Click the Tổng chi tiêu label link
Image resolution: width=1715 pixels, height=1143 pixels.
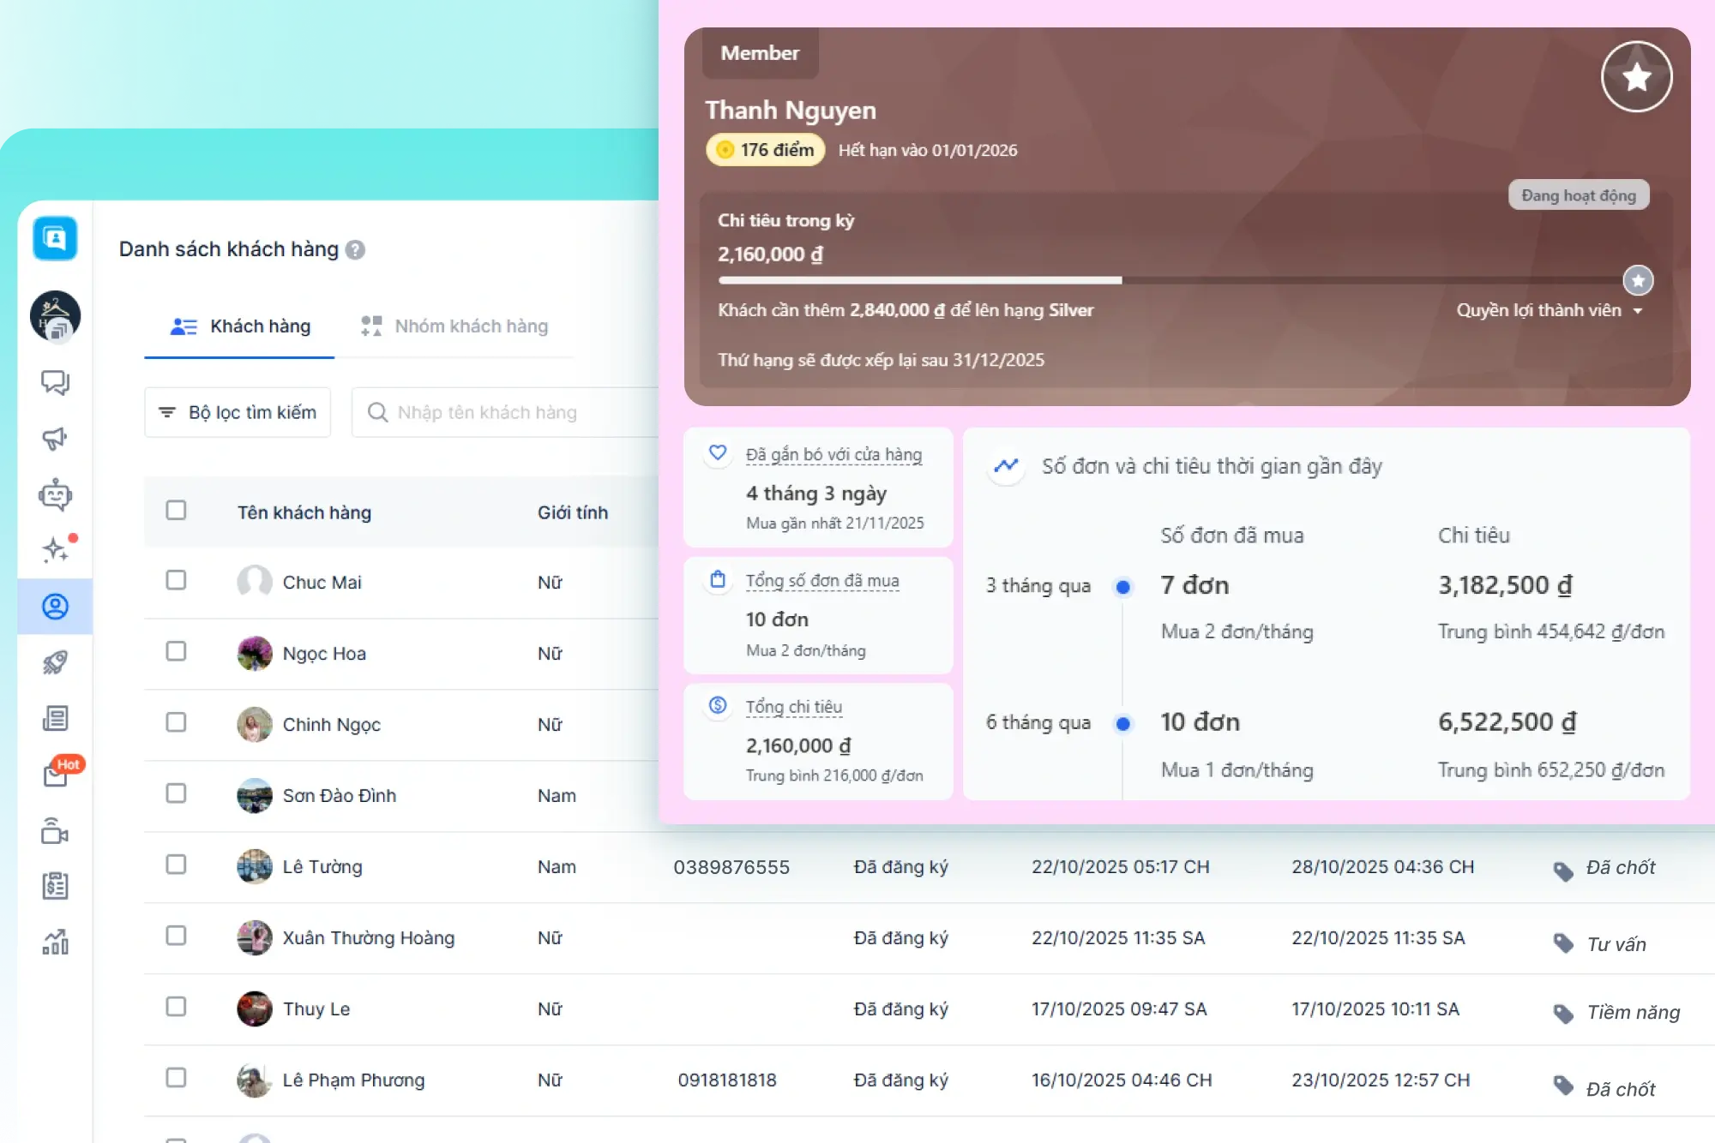pyautogui.click(x=793, y=707)
